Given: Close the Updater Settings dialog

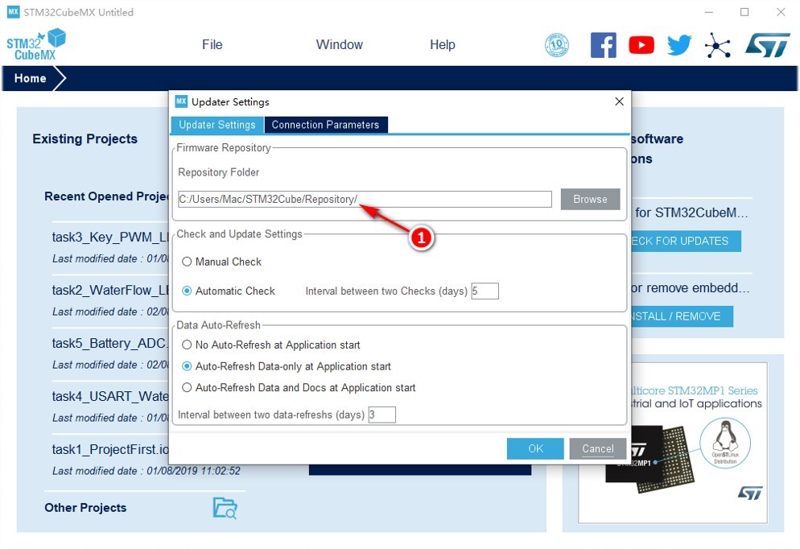Looking at the screenshot, I should (620, 101).
